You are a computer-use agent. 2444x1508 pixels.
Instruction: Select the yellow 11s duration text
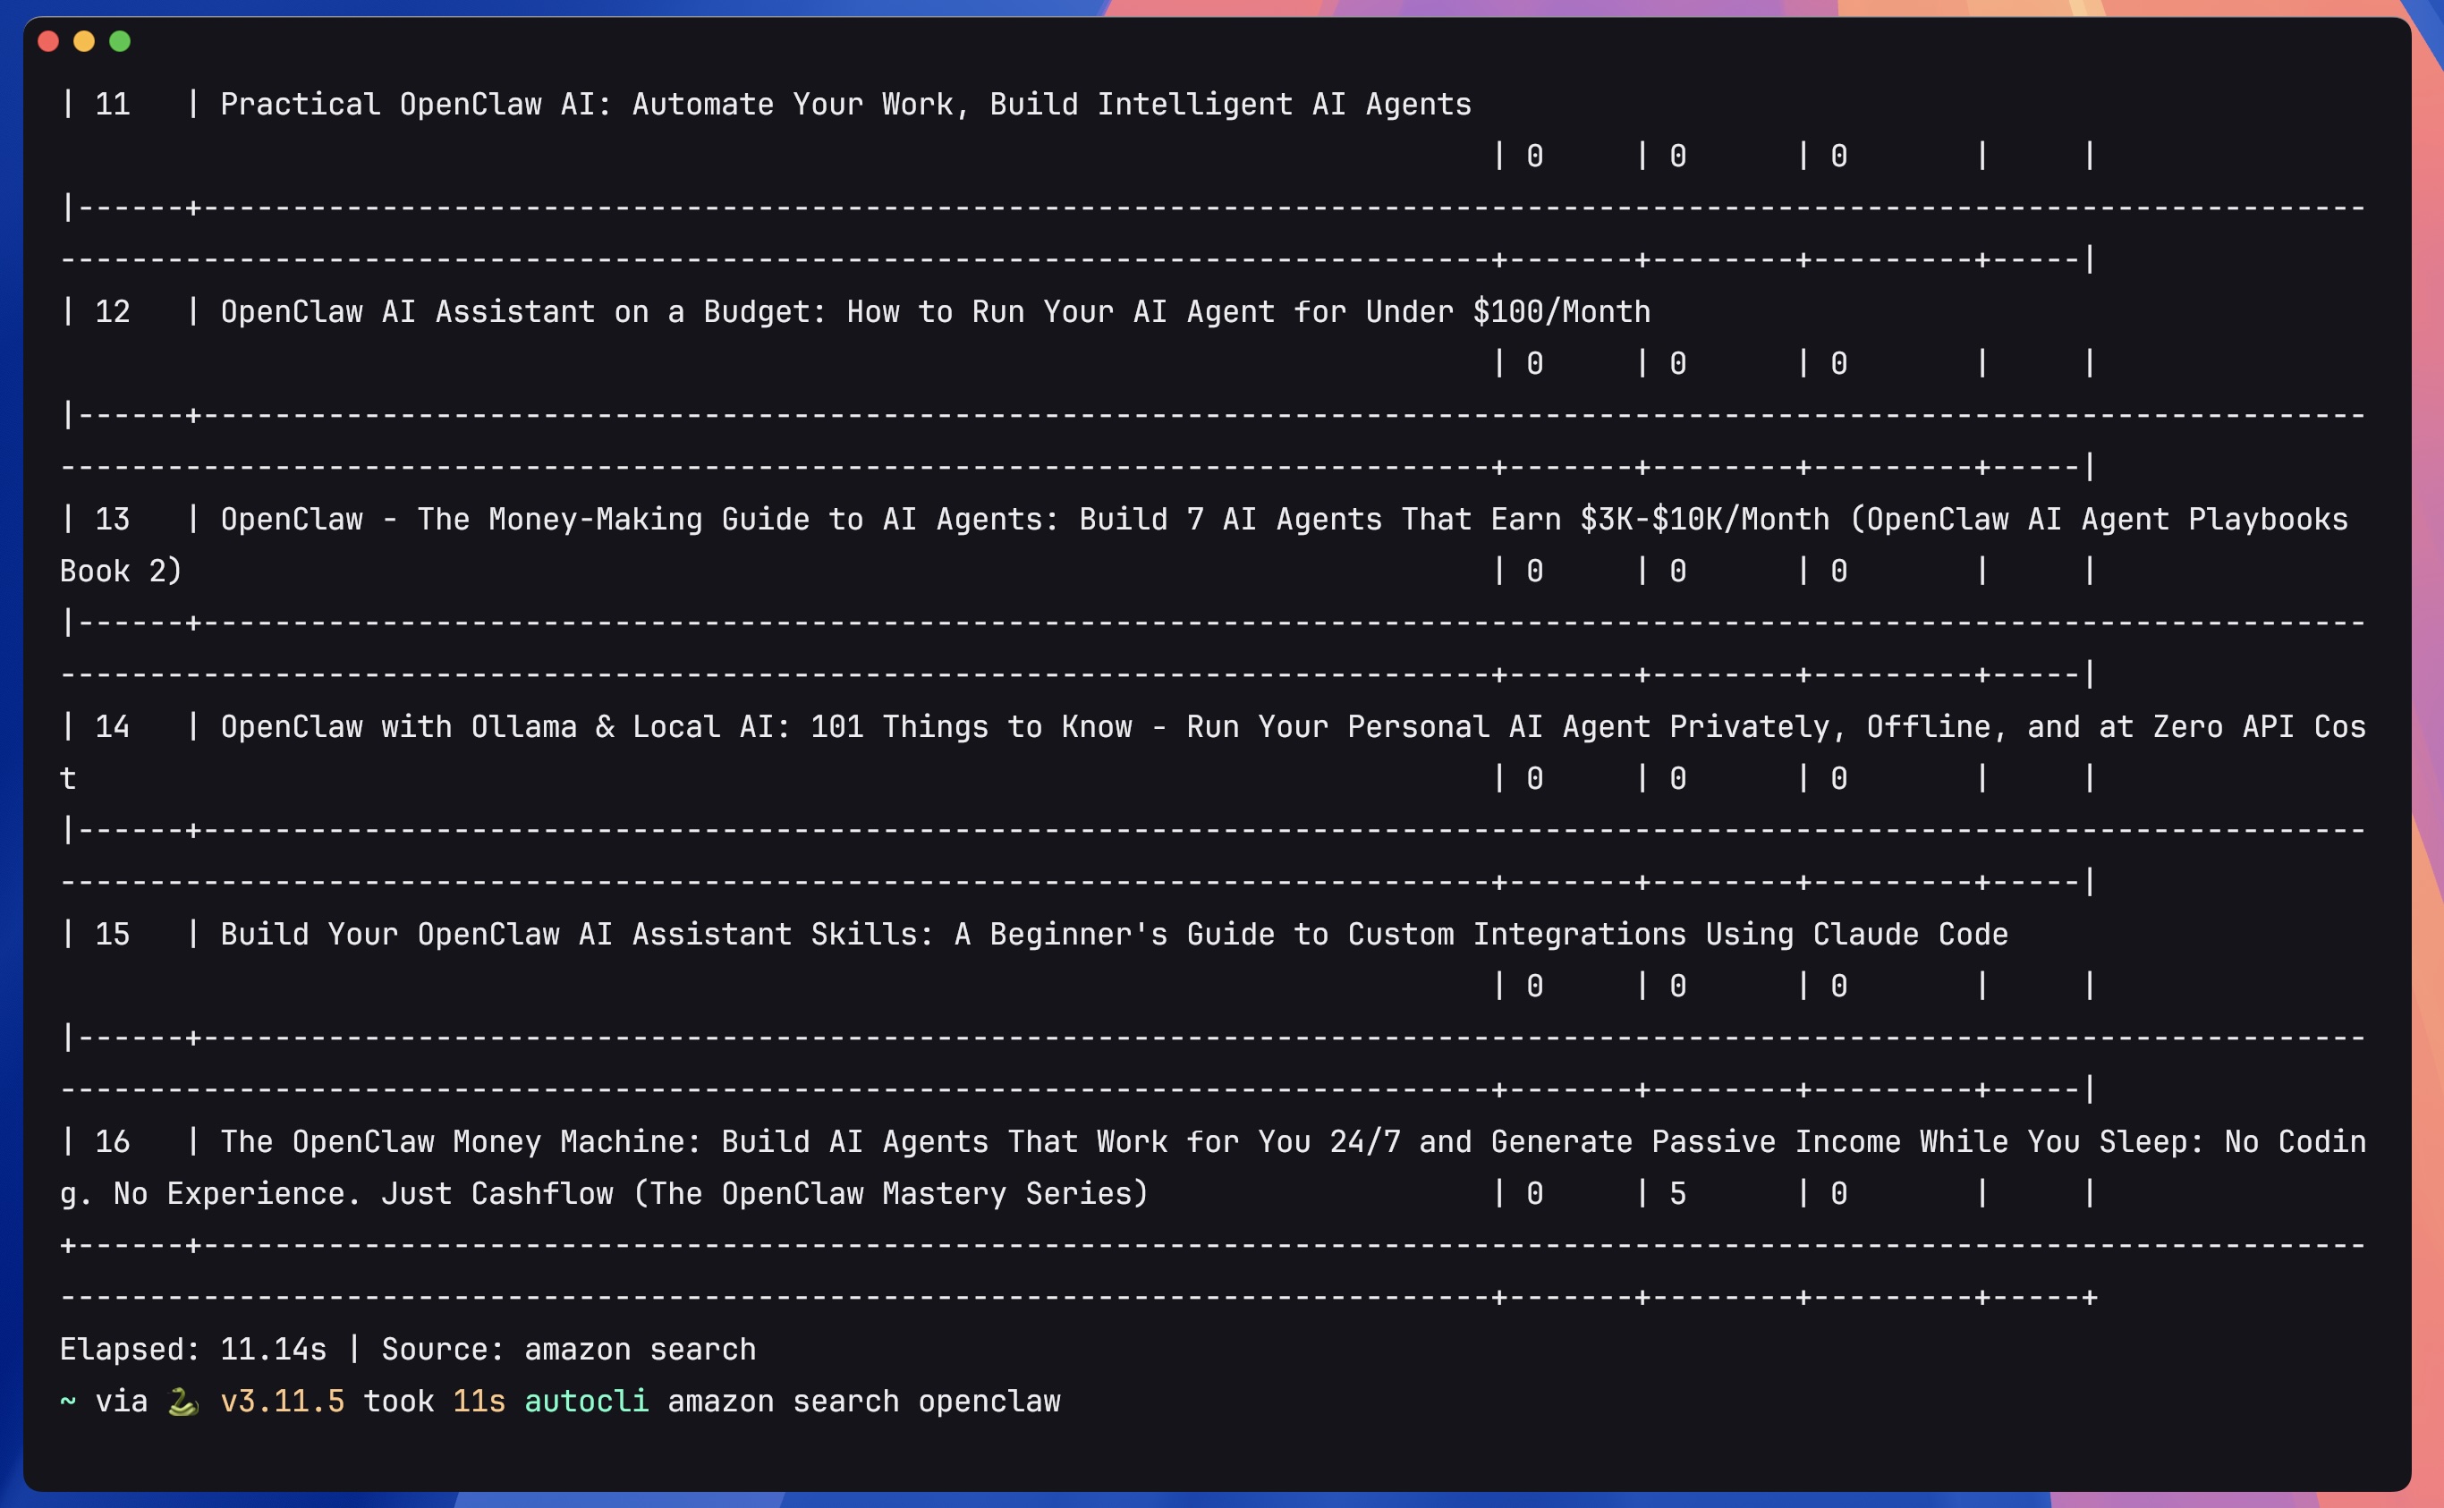tap(477, 1401)
